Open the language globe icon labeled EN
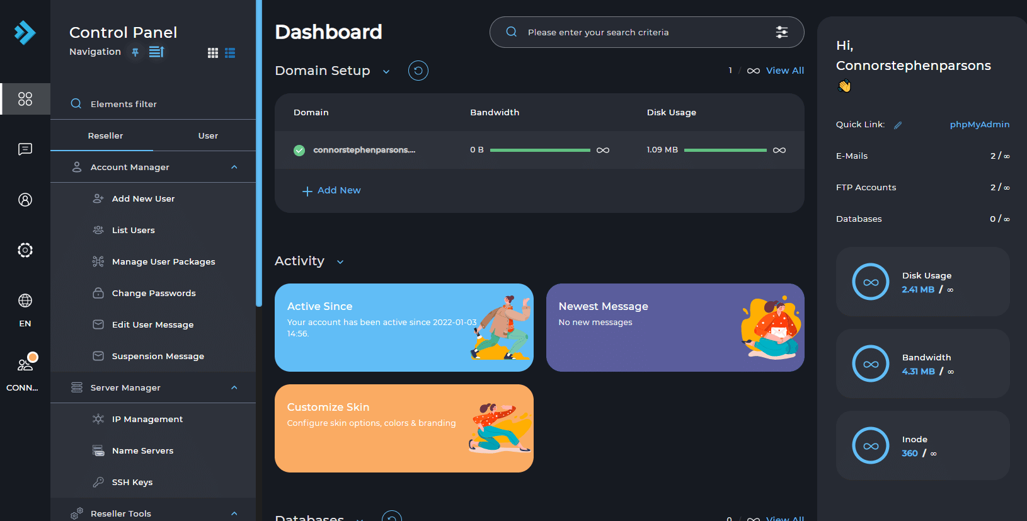The width and height of the screenshot is (1027, 521). click(25, 301)
